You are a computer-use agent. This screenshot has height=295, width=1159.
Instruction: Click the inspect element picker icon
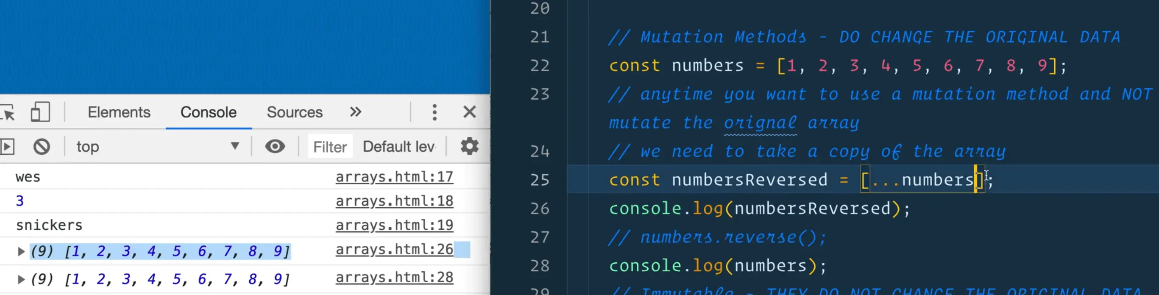(8, 112)
